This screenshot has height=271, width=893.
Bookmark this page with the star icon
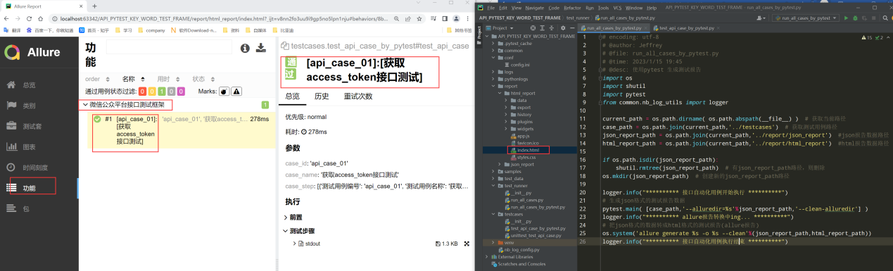click(x=420, y=18)
